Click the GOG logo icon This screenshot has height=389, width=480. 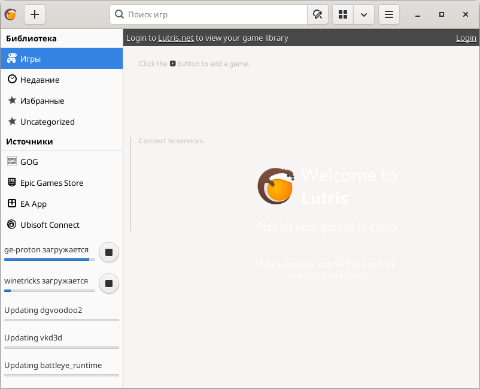click(x=11, y=161)
